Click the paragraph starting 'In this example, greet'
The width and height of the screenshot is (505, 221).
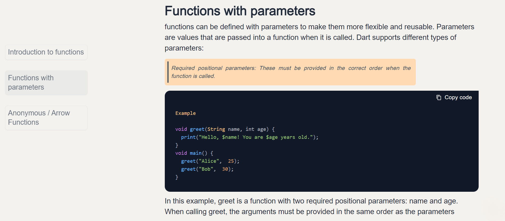311,206
